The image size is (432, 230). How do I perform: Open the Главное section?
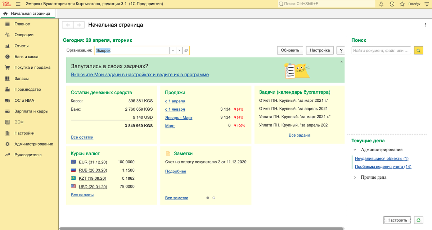[x=22, y=24]
